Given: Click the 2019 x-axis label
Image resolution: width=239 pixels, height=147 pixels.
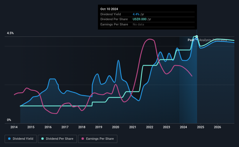Looking at the screenshot, I should [99, 127].
